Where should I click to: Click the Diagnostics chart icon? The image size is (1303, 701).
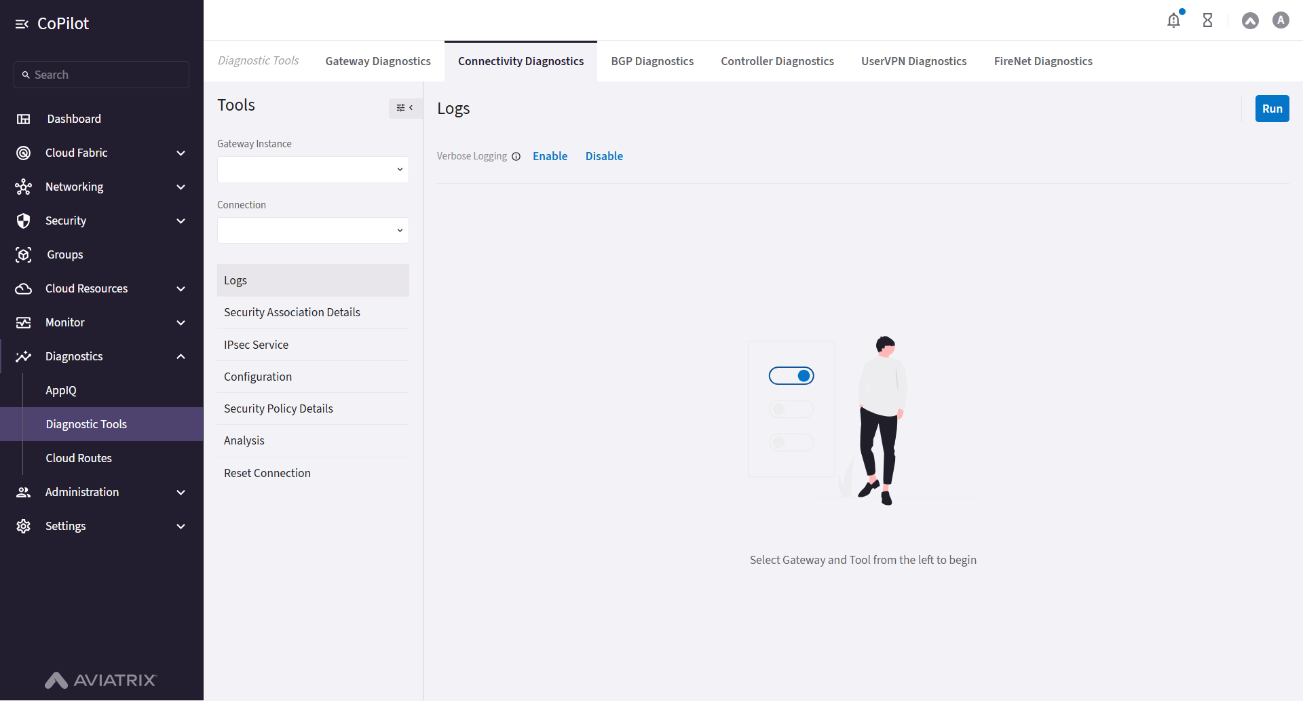pyautogui.click(x=24, y=356)
